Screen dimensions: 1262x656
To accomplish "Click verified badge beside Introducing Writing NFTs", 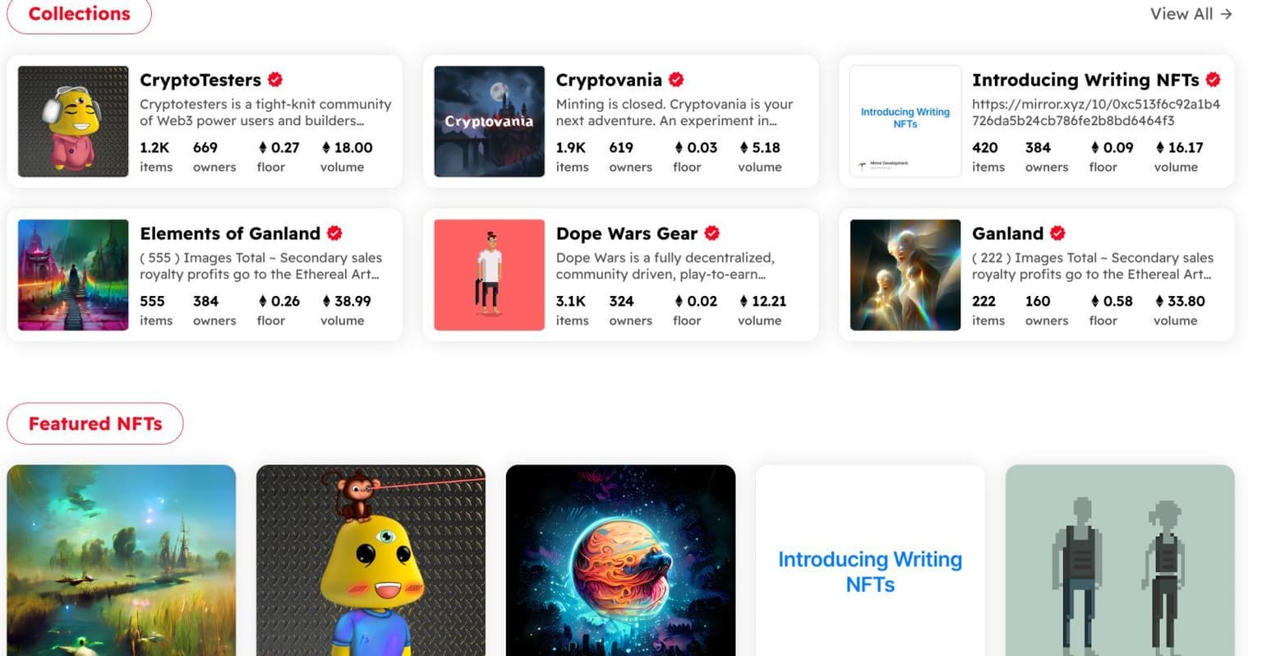I will point(1213,80).
